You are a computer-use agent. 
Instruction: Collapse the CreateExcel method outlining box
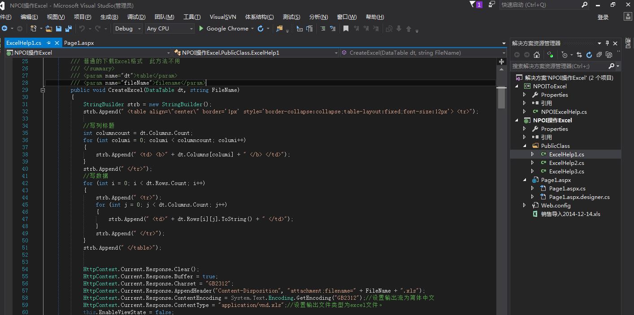pos(43,90)
